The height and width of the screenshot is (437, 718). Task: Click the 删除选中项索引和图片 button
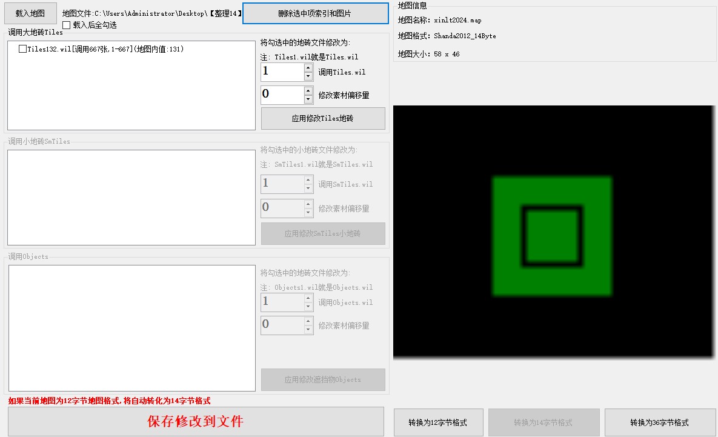tap(315, 13)
